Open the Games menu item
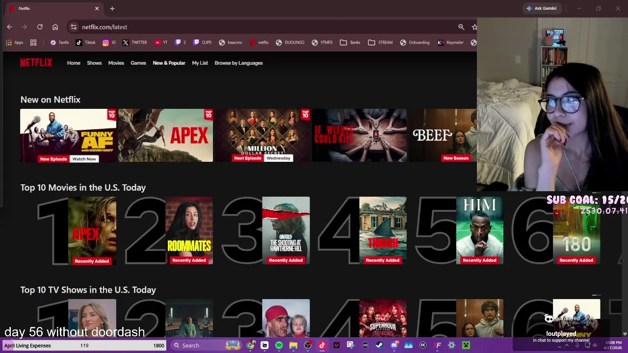 [x=138, y=63]
